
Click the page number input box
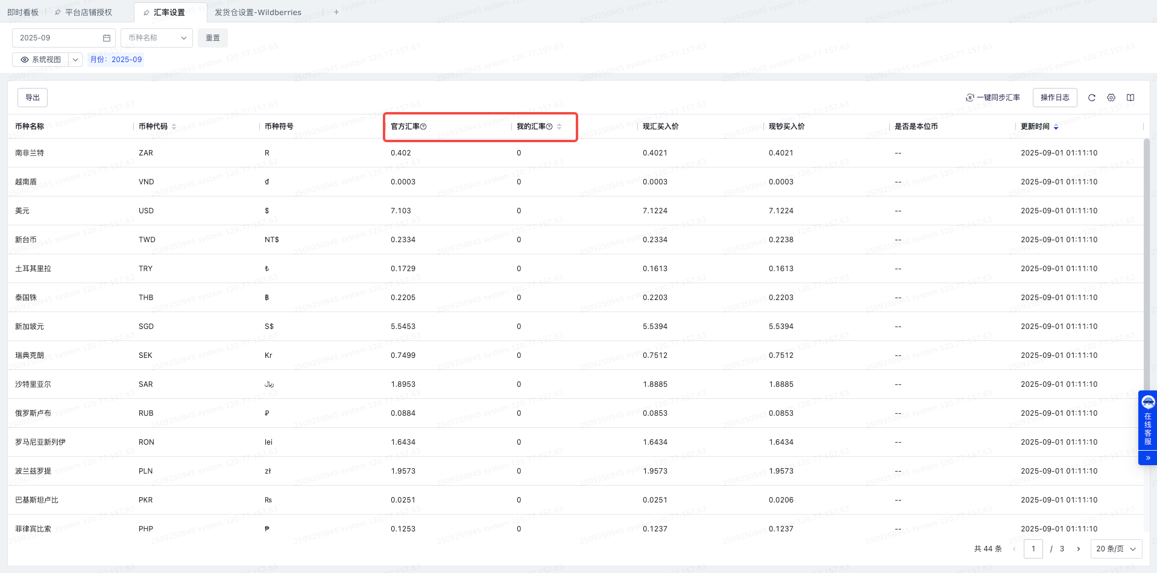pos(1033,549)
